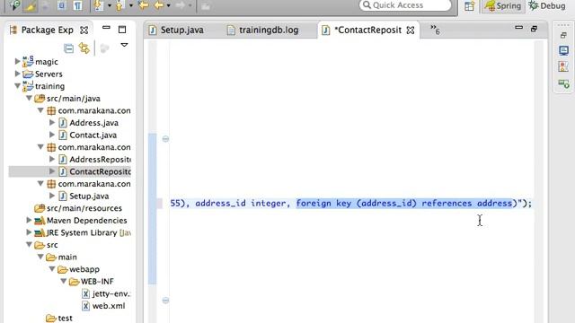Select the magic project label
575x323 pixels.
click(x=47, y=62)
